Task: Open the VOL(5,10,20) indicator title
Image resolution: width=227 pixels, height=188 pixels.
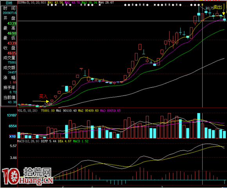Action: point(27,111)
